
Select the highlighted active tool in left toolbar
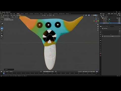(2, 29)
